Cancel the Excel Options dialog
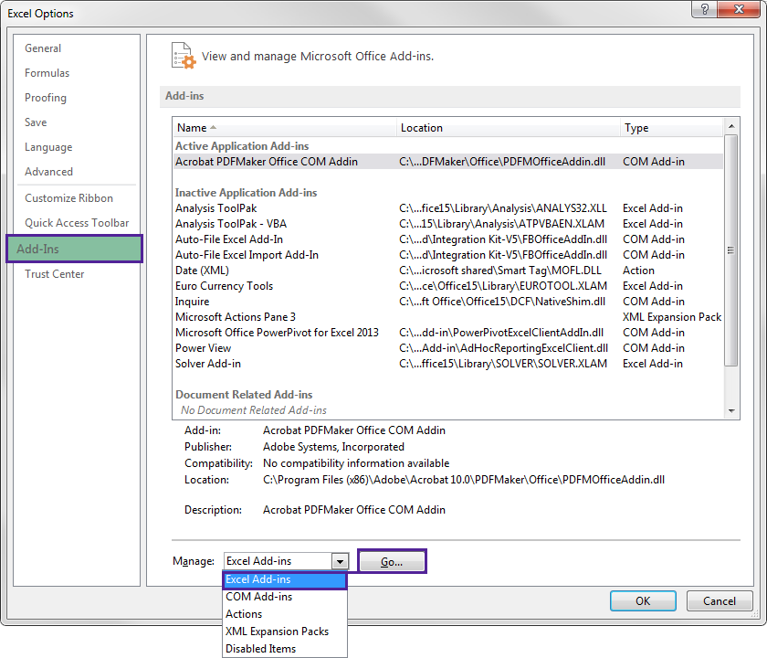 (x=720, y=600)
